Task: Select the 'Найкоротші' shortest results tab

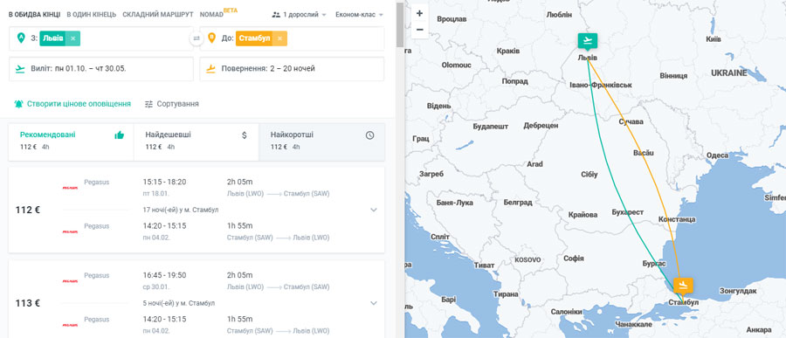Action: click(321, 141)
